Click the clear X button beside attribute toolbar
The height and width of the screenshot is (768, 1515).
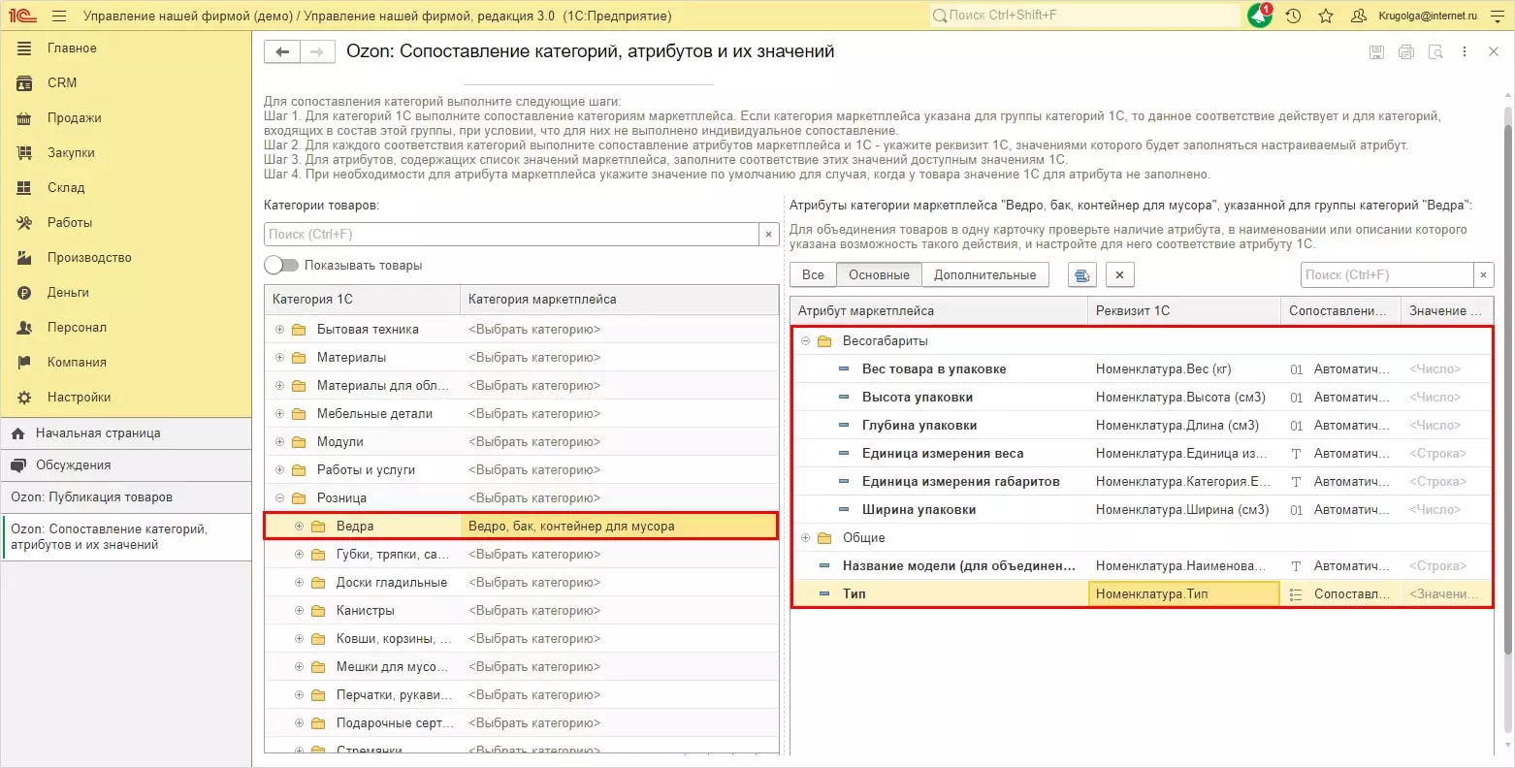[x=1119, y=275]
